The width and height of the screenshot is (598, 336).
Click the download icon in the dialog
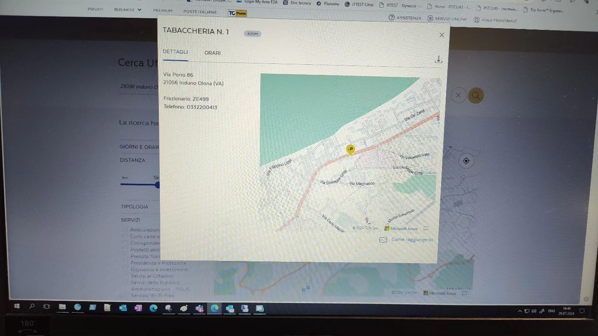(438, 60)
